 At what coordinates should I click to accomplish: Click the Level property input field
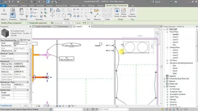click(x=20, y=43)
